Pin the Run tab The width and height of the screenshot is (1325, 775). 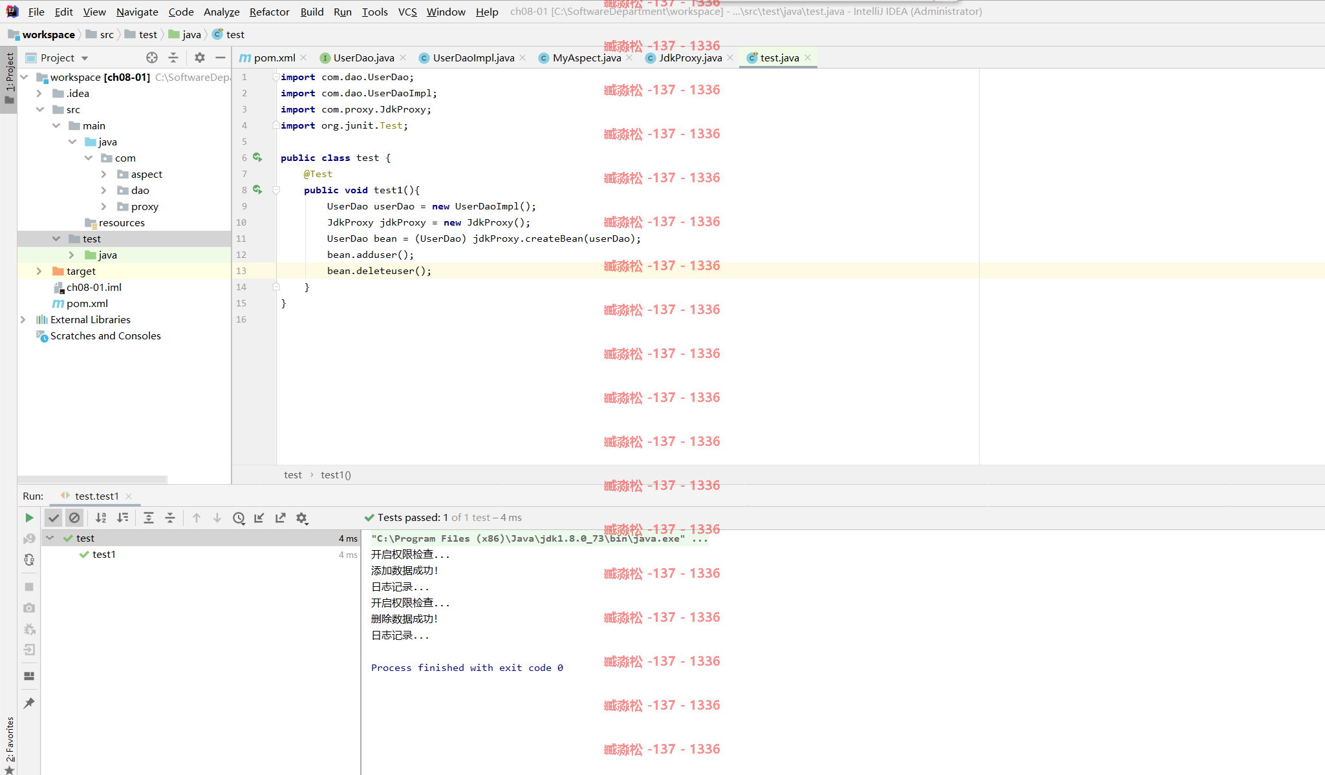[29, 703]
